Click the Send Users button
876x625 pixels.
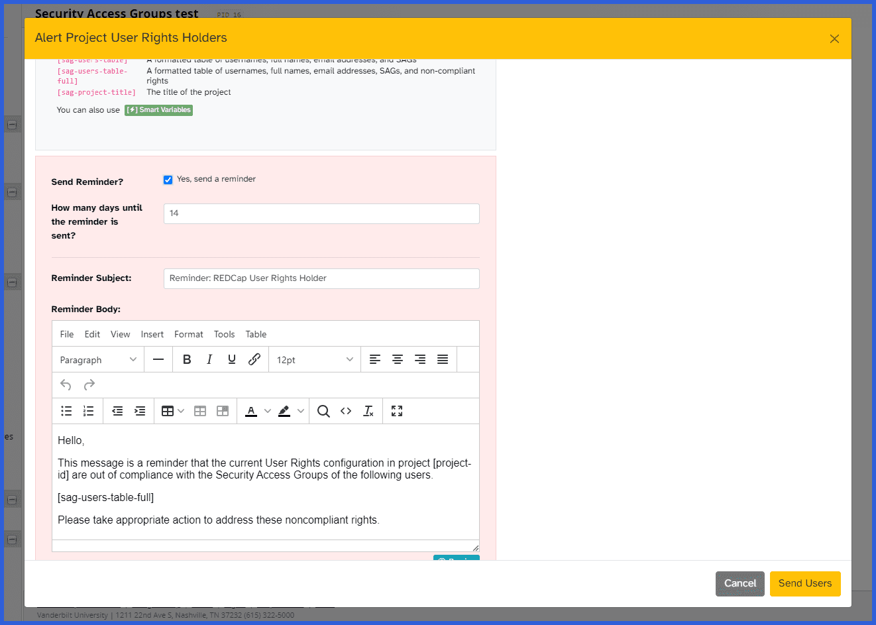(x=805, y=583)
